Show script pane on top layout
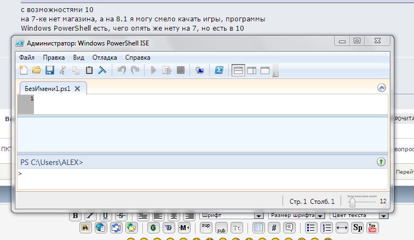Viewport: 414px width, 240px height. click(x=238, y=70)
